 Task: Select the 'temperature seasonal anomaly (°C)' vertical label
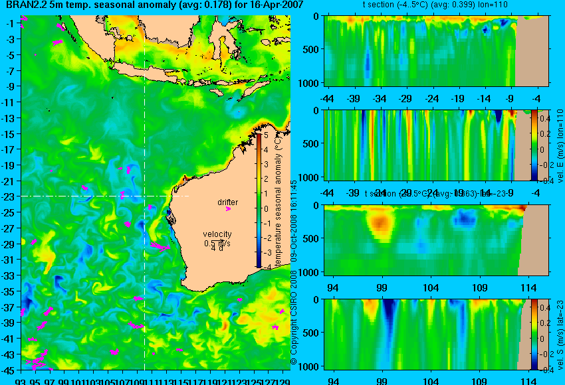click(278, 202)
